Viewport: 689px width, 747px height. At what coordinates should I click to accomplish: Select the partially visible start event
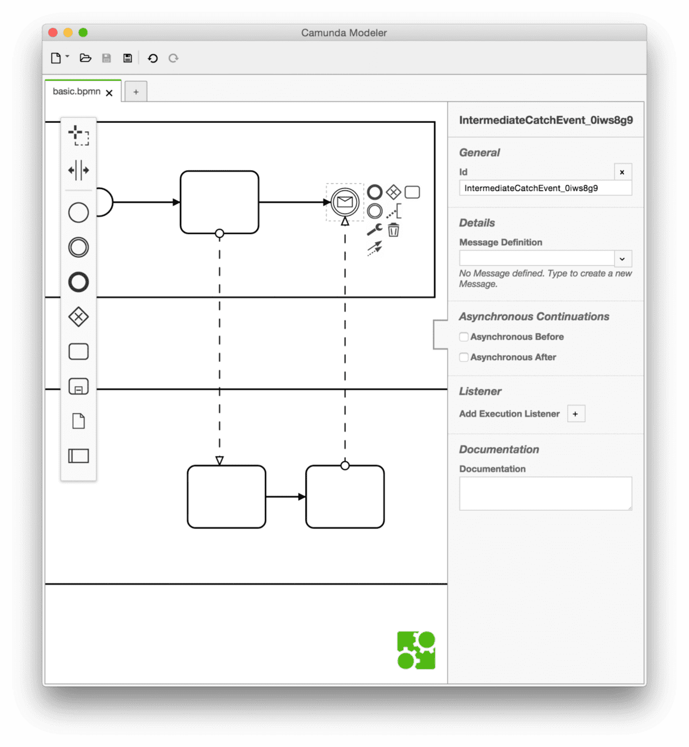pos(104,202)
